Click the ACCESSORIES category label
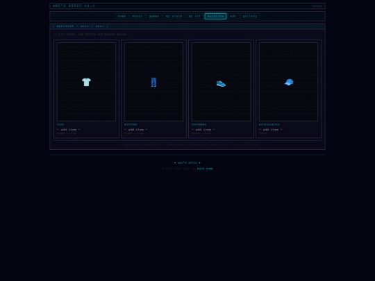Image resolution: width=375 pixels, height=281 pixels. (269, 125)
